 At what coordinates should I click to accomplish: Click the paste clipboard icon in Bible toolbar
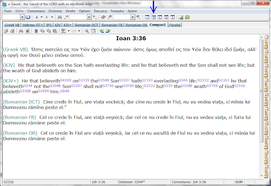(x=55, y=31)
